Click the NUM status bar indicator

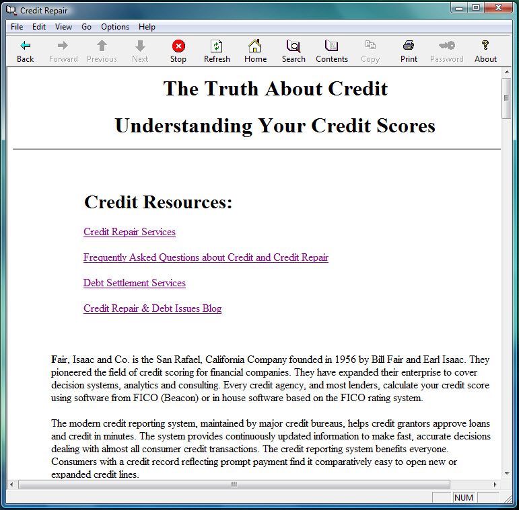tap(463, 497)
